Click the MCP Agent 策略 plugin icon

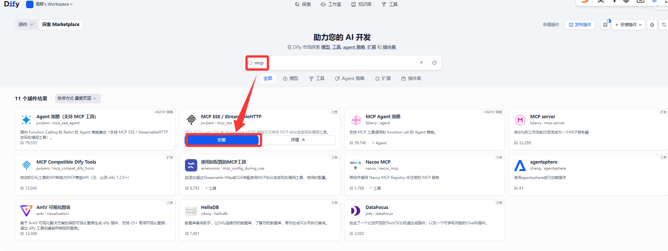(356, 120)
